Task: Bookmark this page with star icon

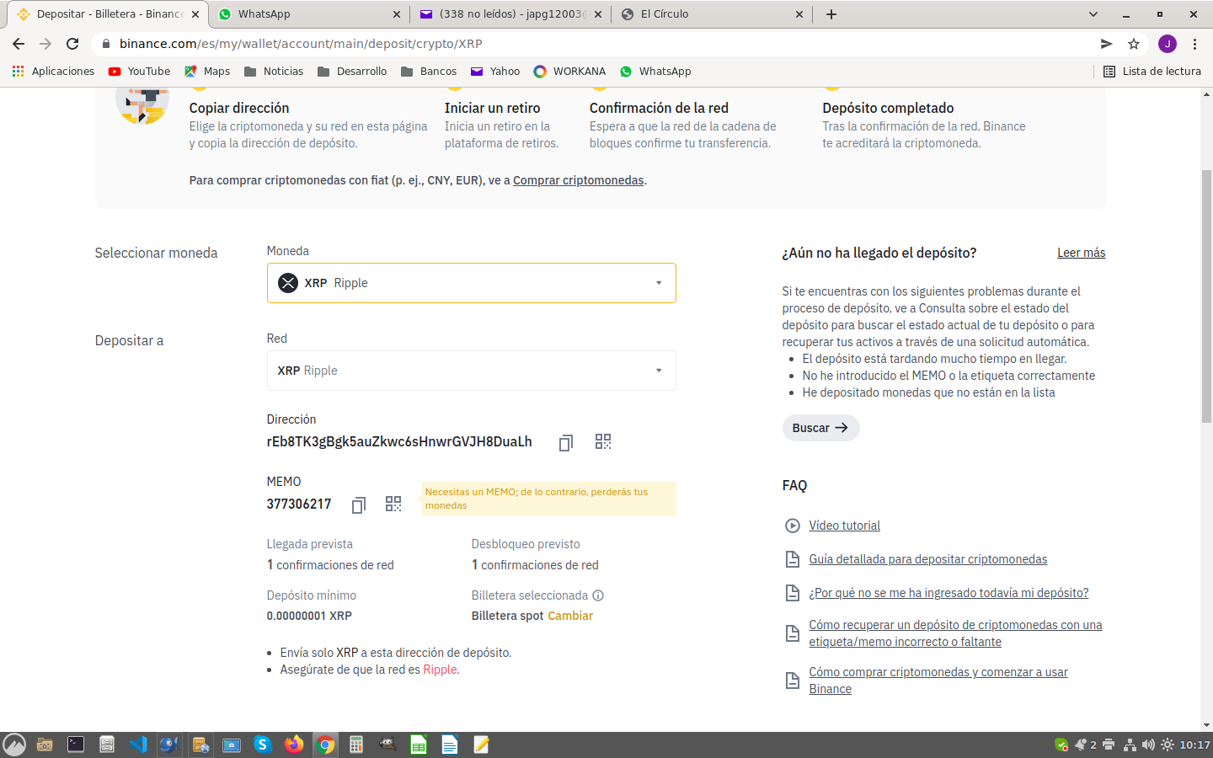Action: (x=1134, y=44)
